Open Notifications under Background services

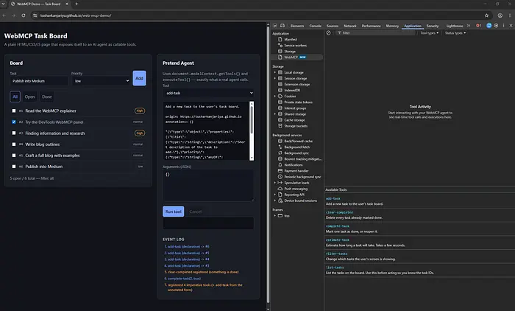[x=294, y=165]
